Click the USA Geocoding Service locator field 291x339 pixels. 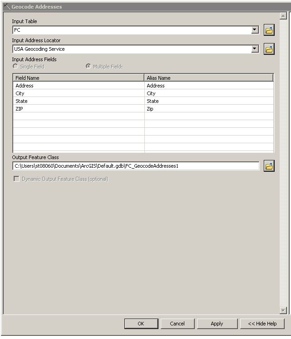132,49
